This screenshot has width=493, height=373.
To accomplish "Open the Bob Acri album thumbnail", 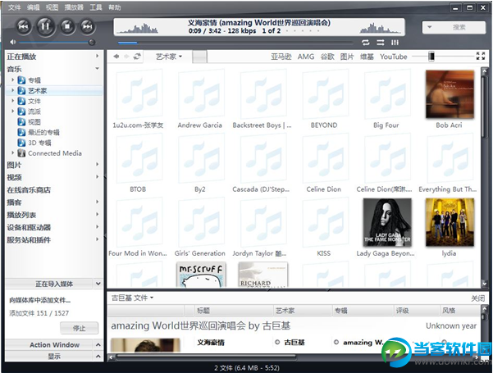I will 450,94.
